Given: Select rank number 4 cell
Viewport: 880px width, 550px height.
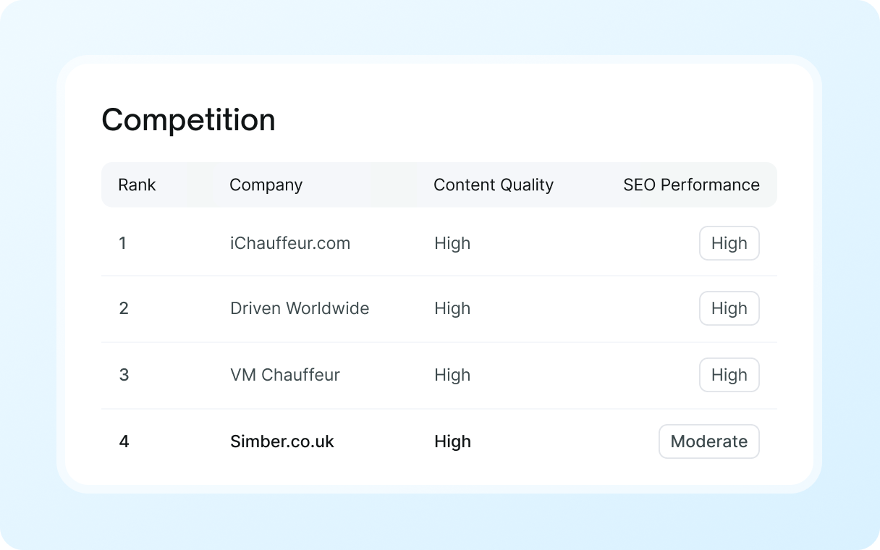Looking at the screenshot, I should tap(124, 441).
